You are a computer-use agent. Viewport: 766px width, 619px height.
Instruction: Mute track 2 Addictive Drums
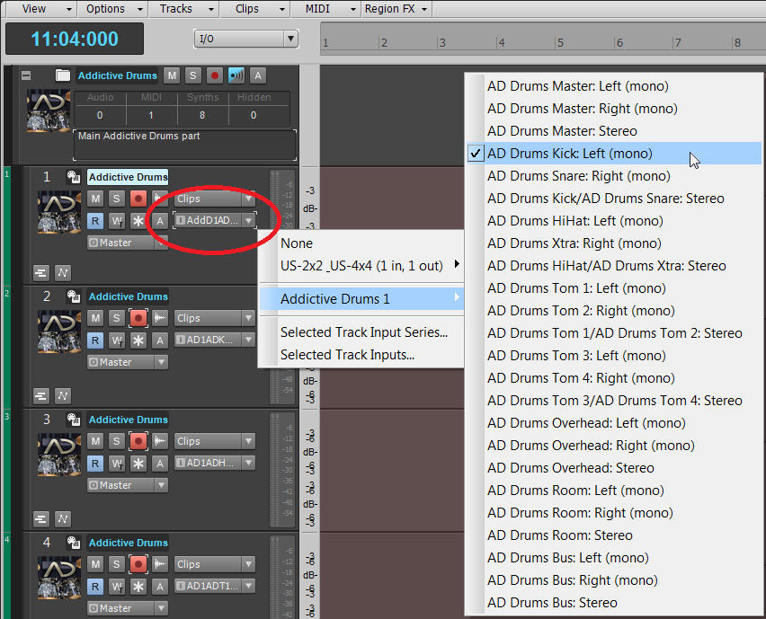pyautogui.click(x=95, y=318)
